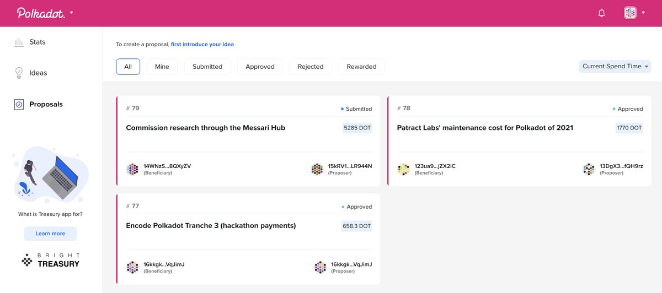Click the 5285 DOT amount badge
662x293 pixels.
tap(357, 128)
